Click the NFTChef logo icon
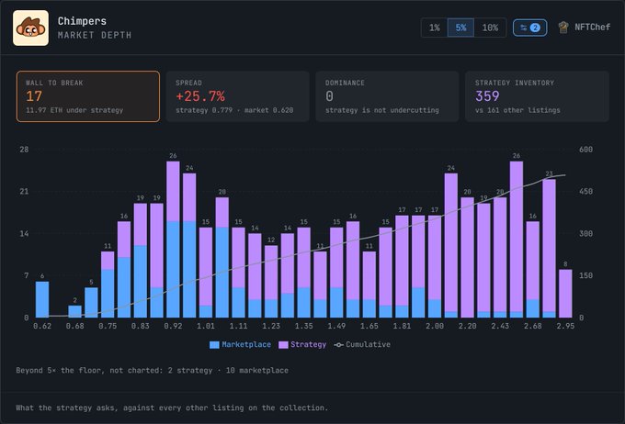Screen dimensions: 625x424 [x=563, y=27]
